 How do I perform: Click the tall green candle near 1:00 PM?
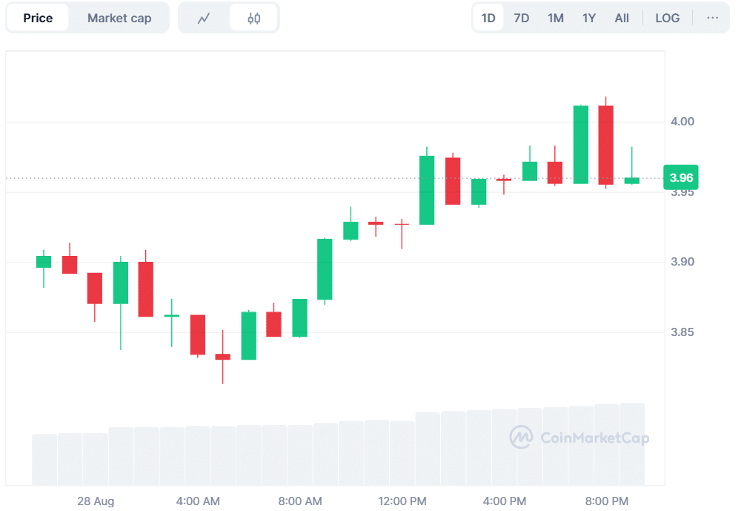coord(427,190)
